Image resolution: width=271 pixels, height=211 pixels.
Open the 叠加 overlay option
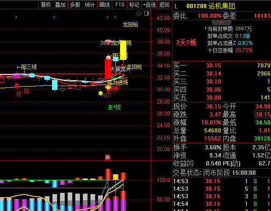click(60, 5)
